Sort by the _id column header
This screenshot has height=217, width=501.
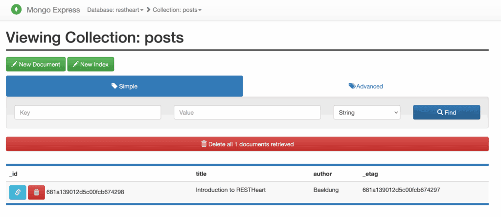click(x=13, y=174)
